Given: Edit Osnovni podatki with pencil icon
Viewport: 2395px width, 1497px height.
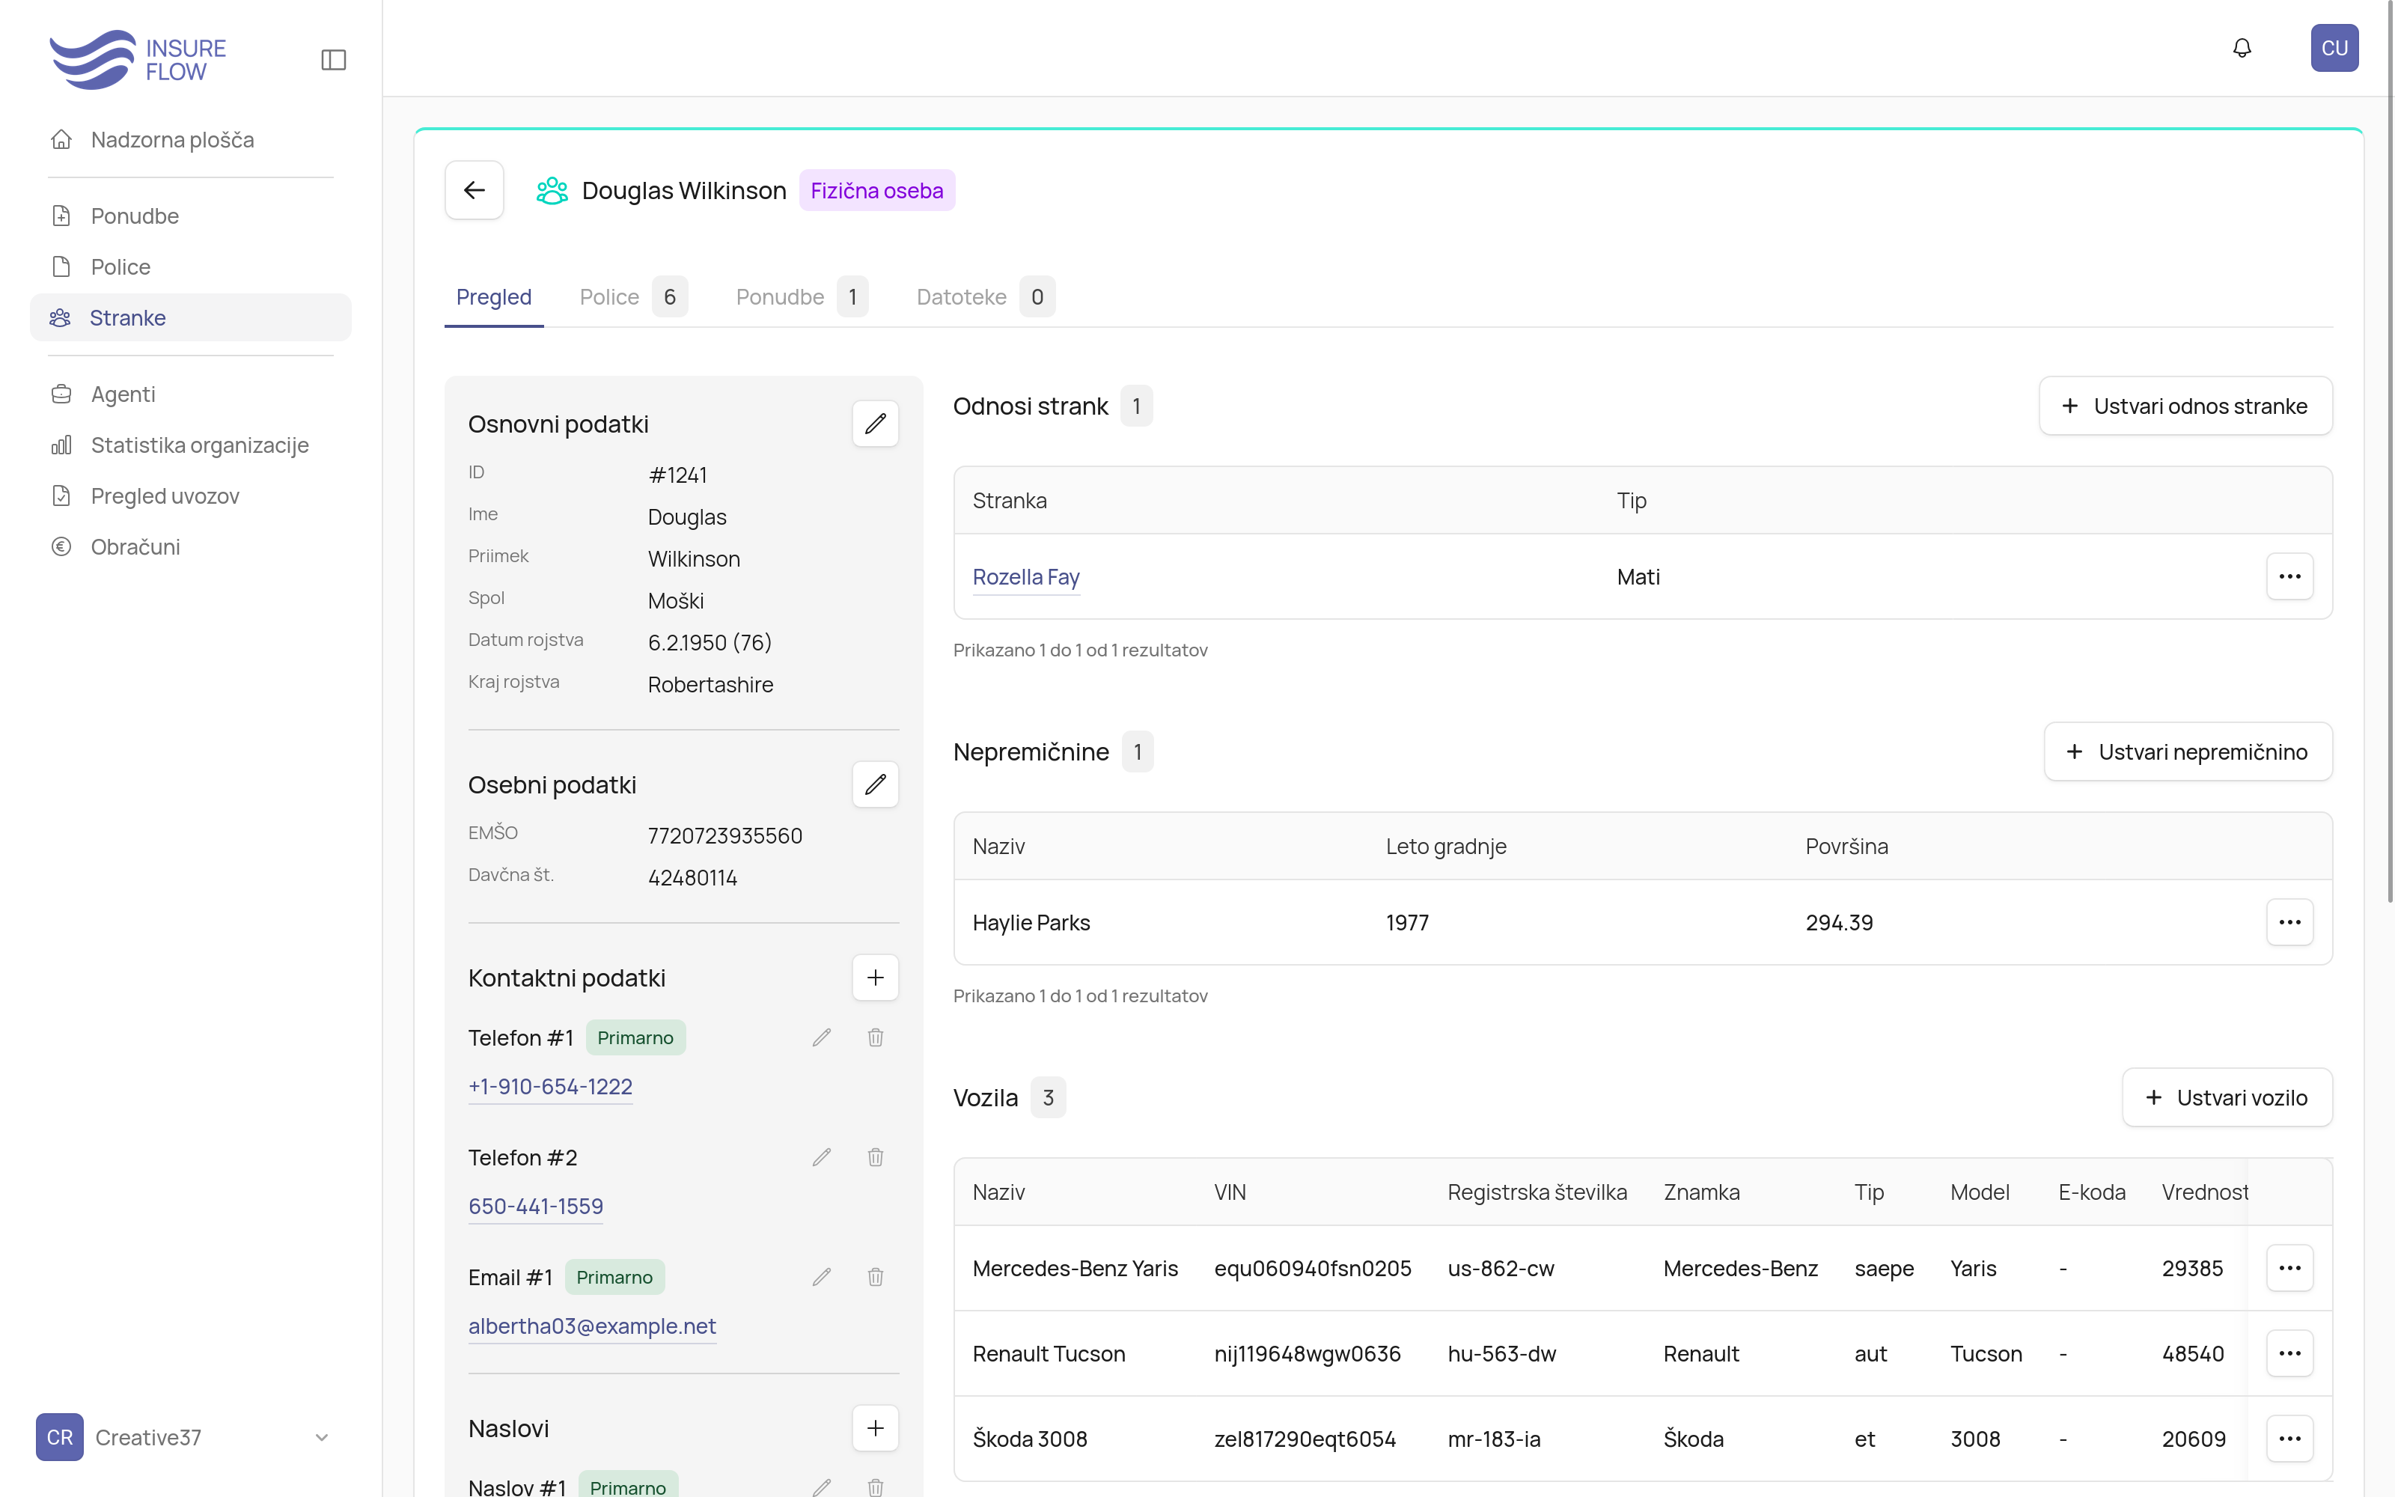Looking at the screenshot, I should click(875, 424).
